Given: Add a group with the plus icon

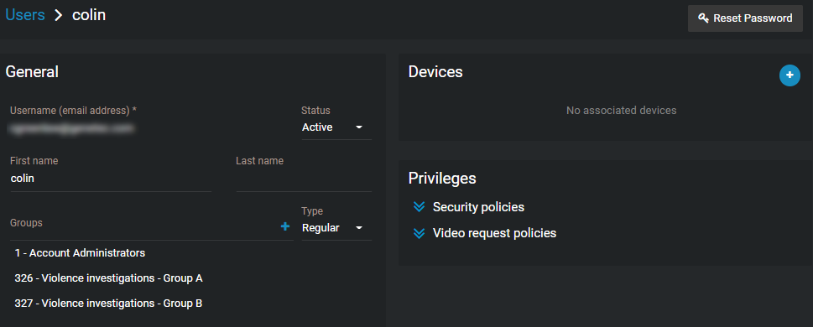Looking at the screenshot, I should 284,226.
